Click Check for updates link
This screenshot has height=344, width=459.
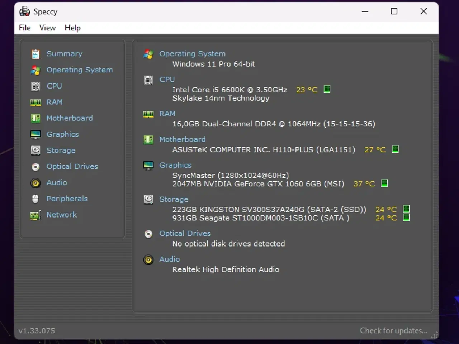tap(394, 331)
